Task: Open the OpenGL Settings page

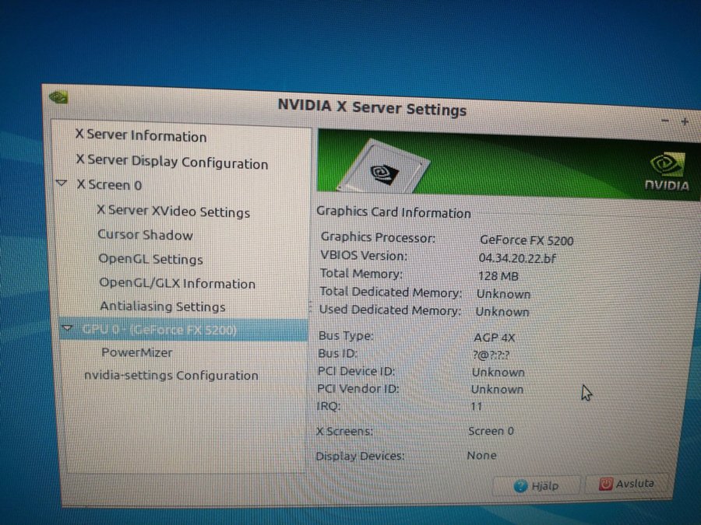Action: tap(150, 259)
